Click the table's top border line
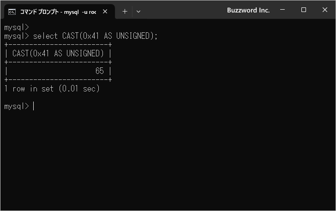Screen dimensions: 336x211 58,45
